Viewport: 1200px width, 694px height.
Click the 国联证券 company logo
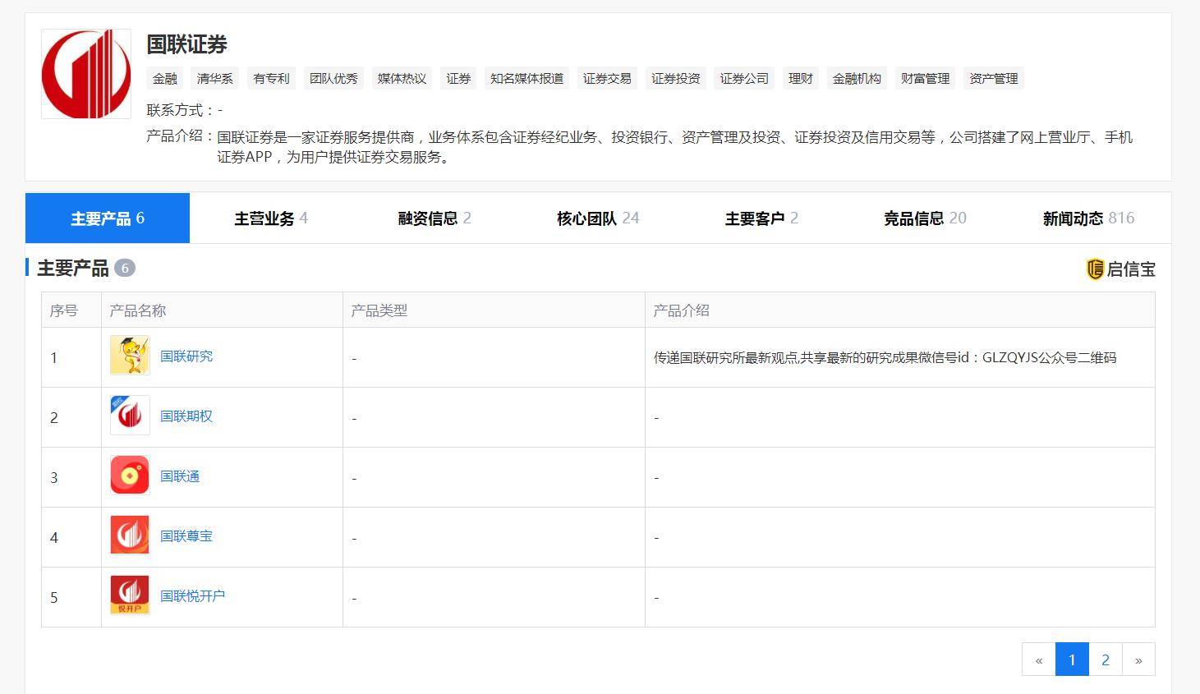(86, 74)
